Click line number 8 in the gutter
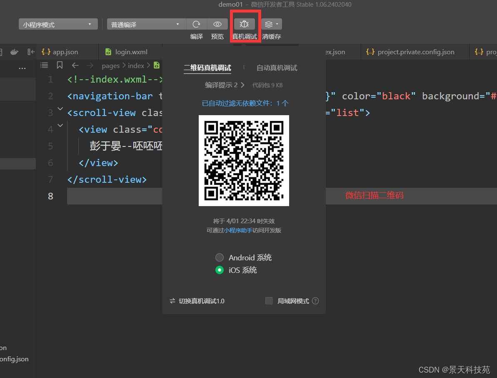497x378 pixels. tap(50, 196)
